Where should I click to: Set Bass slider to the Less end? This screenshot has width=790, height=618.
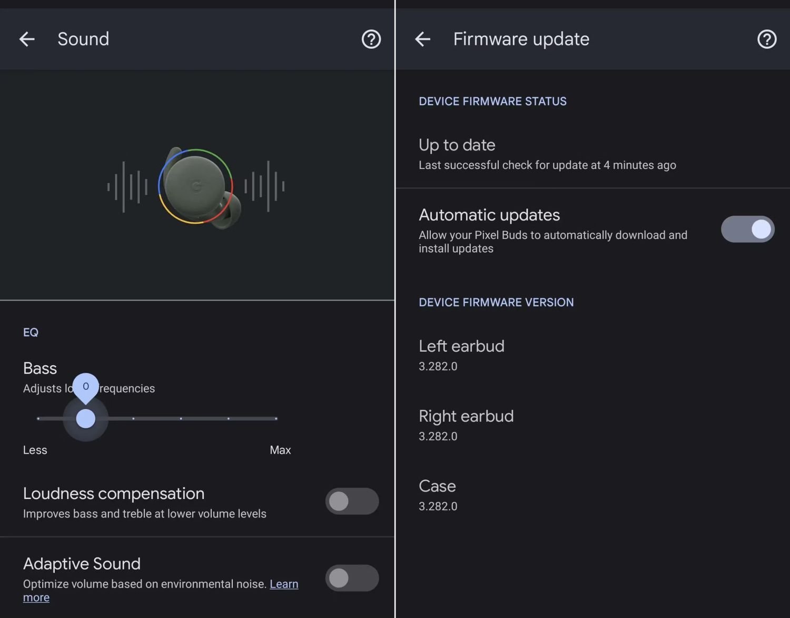tap(38, 419)
